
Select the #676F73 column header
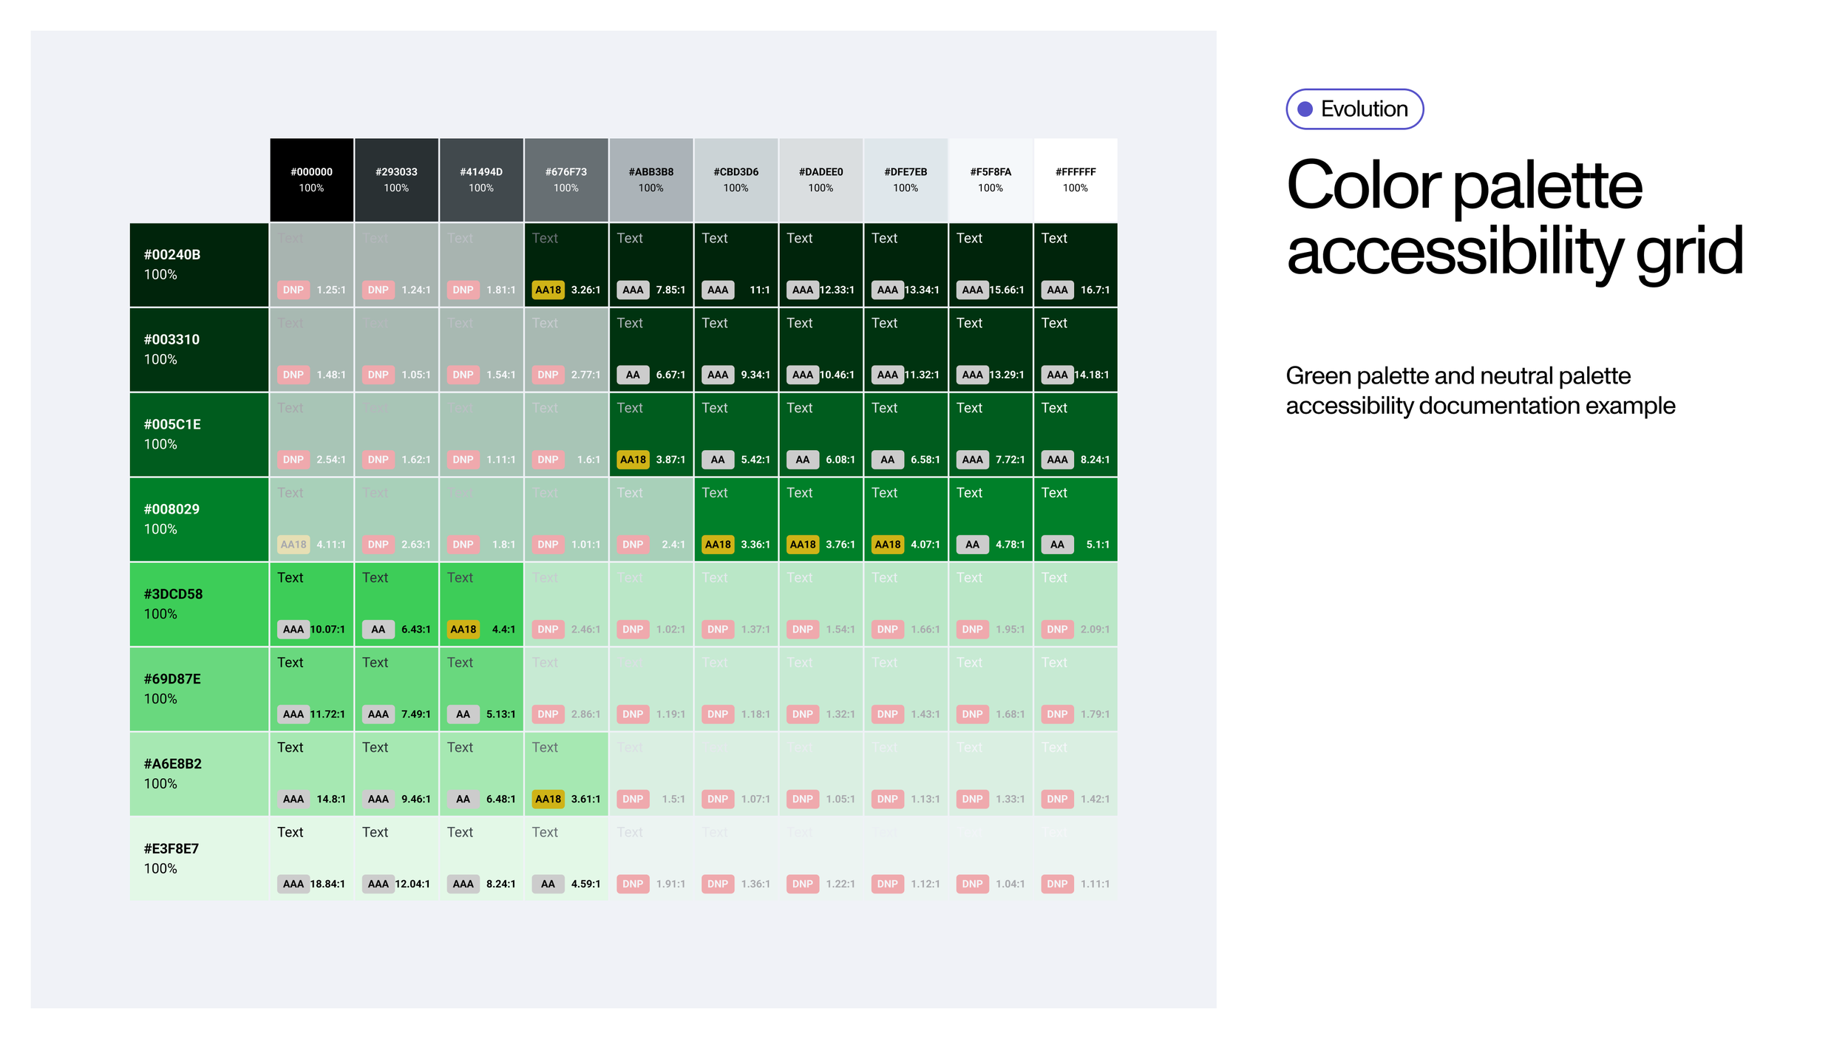click(x=565, y=180)
